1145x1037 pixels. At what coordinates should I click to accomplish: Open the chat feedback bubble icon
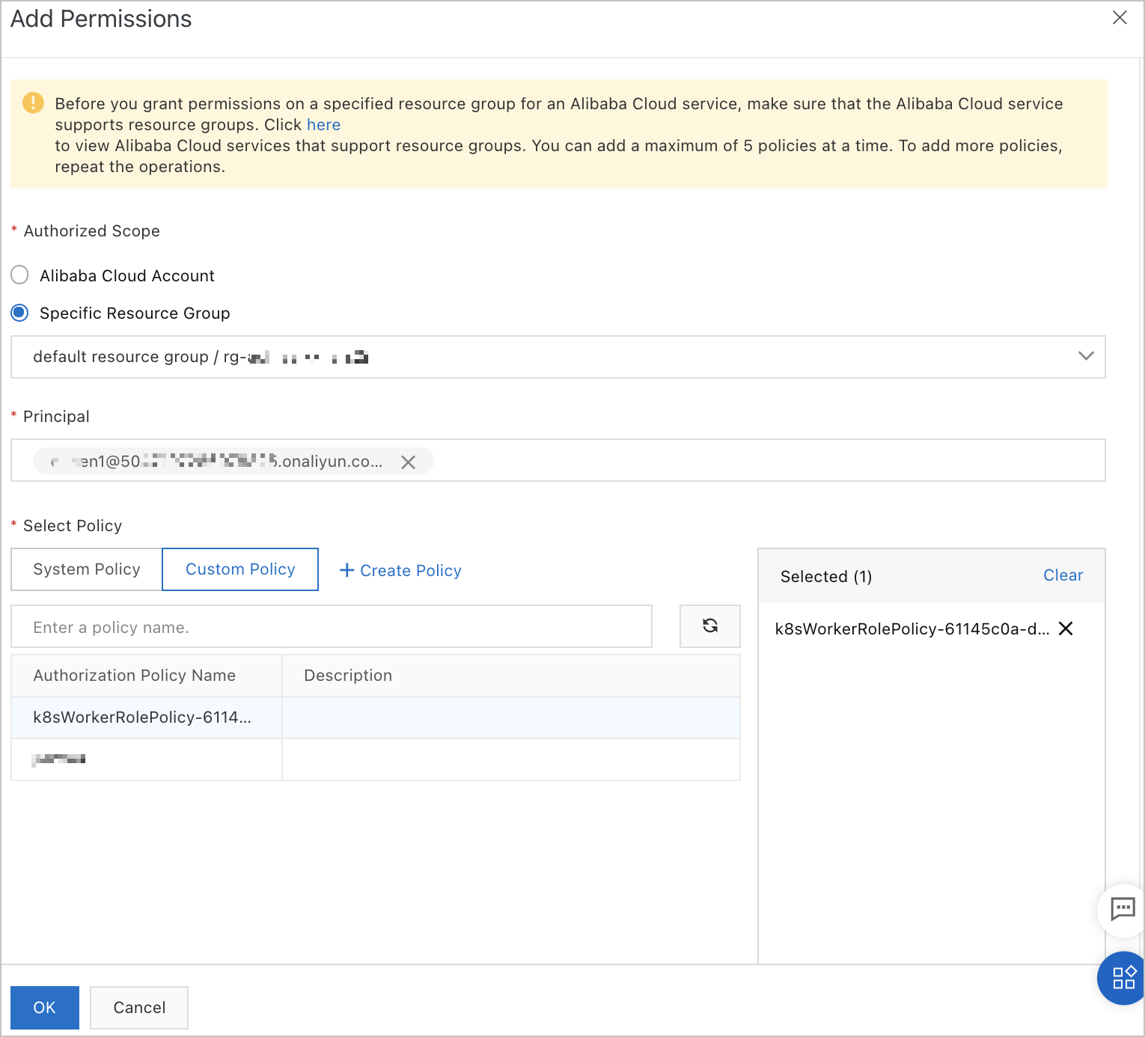(x=1123, y=909)
